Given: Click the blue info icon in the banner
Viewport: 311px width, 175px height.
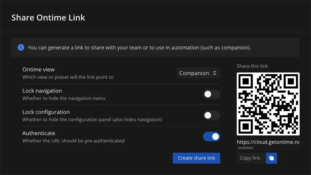Looking at the screenshot, I should [x=21, y=47].
